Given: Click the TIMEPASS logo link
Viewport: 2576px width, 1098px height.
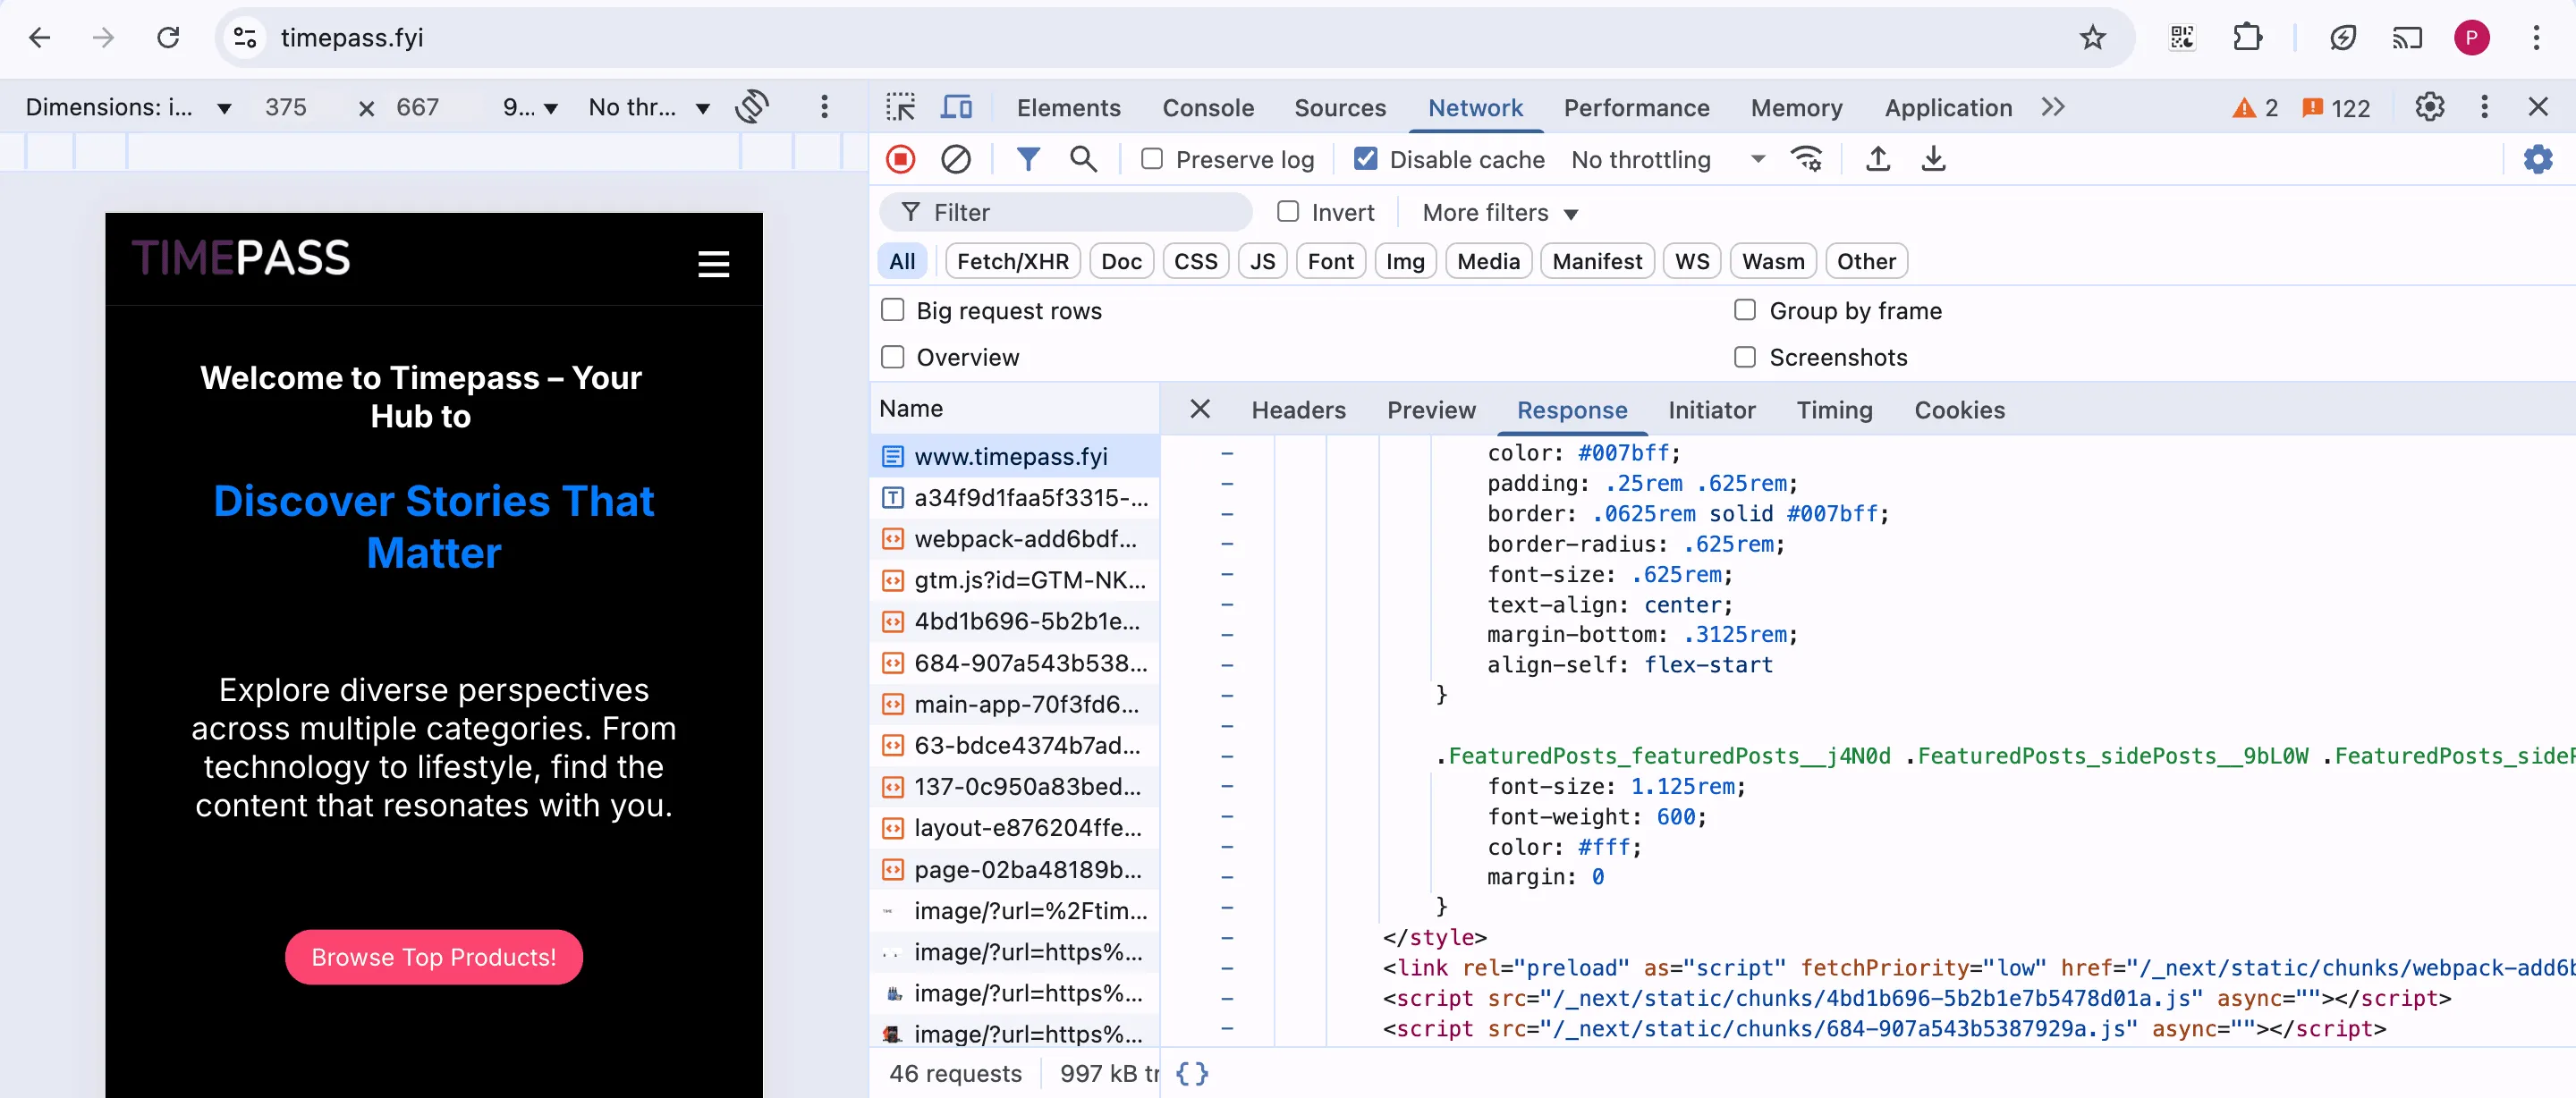Looking at the screenshot, I should pos(241,258).
